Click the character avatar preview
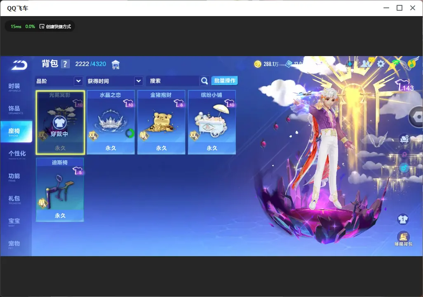The width and height of the screenshot is (423, 297). point(326,148)
